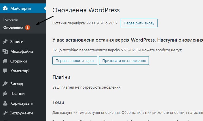Image resolution: width=203 pixels, height=121 pixels.
Task: Open the Вигляд menu
Action: coord(23,84)
